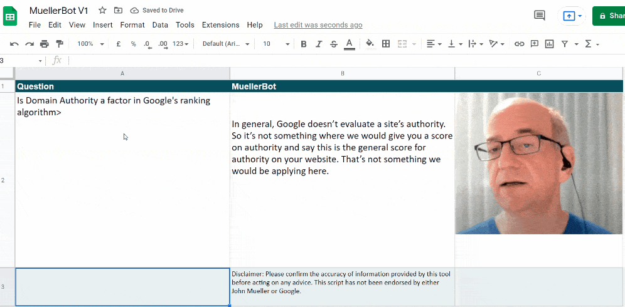The height and width of the screenshot is (307, 625).
Task: Click the Redo arrow
Action: (29, 44)
